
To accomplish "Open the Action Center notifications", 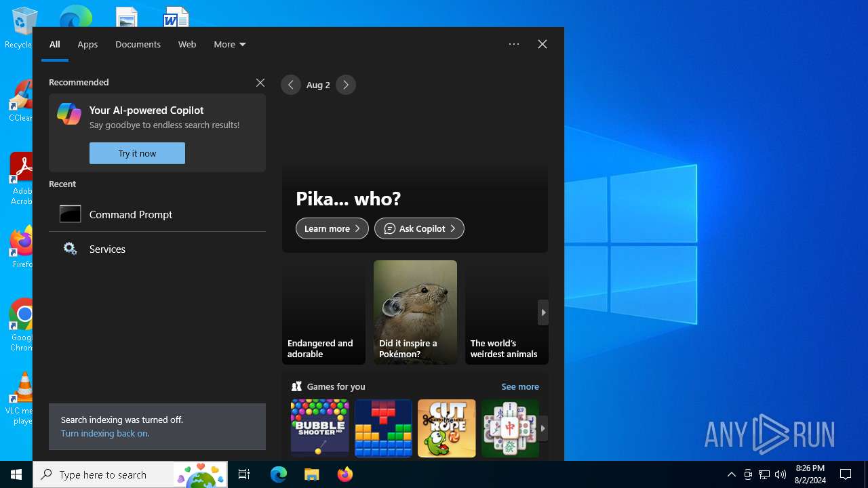I will [x=846, y=474].
